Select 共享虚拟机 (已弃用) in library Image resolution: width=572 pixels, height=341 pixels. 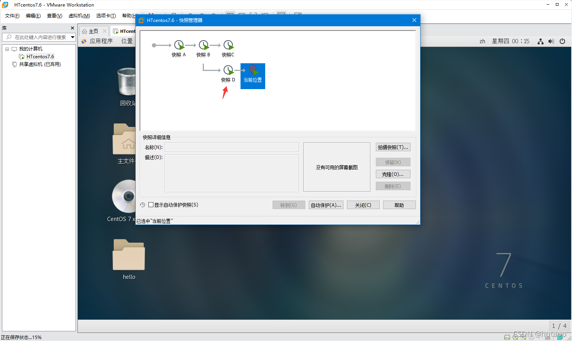point(40,64)
